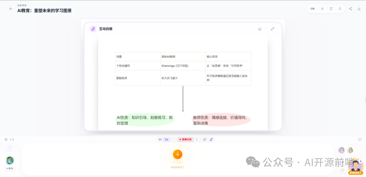This screenshot has width=366, height=177.
Task: Click the purple pen icon in playback bar
Action: click(x=211, y=139)
